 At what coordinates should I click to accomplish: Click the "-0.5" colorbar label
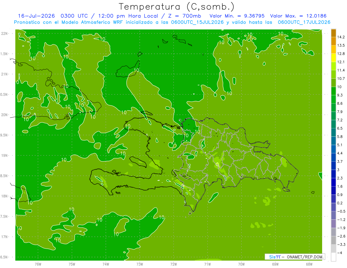341,212
